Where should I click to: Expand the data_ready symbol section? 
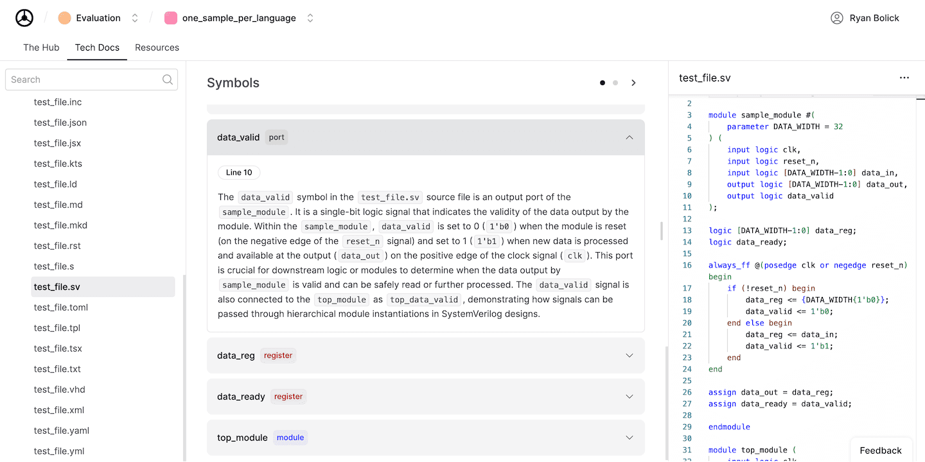point(426,397)
